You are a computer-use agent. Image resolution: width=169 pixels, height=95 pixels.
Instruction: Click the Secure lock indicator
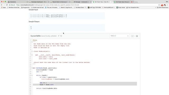[12, 5]
